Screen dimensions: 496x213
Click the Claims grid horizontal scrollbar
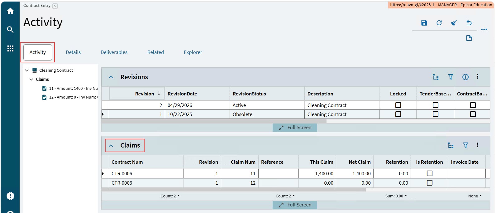pyautogui.click(x=234, y=190)
